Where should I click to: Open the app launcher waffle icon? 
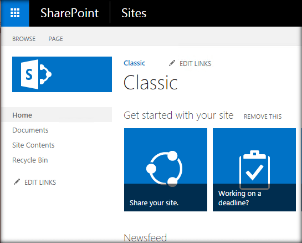click(15, 13)
